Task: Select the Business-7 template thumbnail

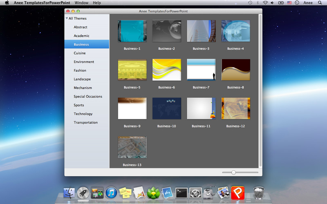Action: coord(201,70)
